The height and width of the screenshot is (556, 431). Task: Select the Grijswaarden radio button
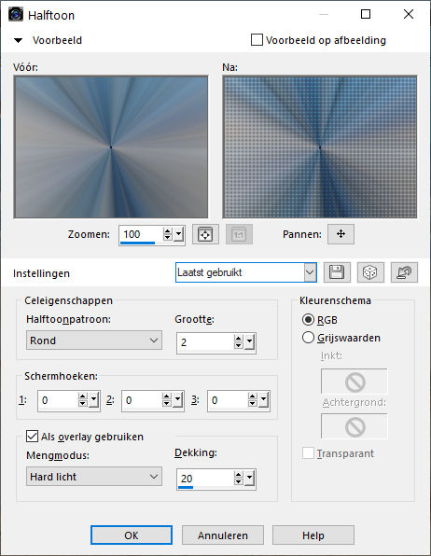(x=308, y=337)
